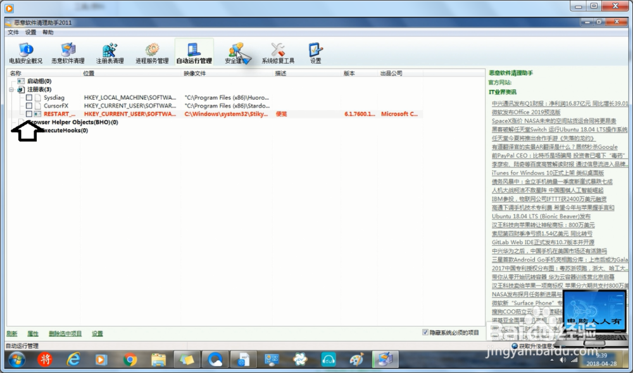The image size is (633, 373).
Task: Open news link GitLab Web IDE正式发布
Action: (x=543, y=242)
